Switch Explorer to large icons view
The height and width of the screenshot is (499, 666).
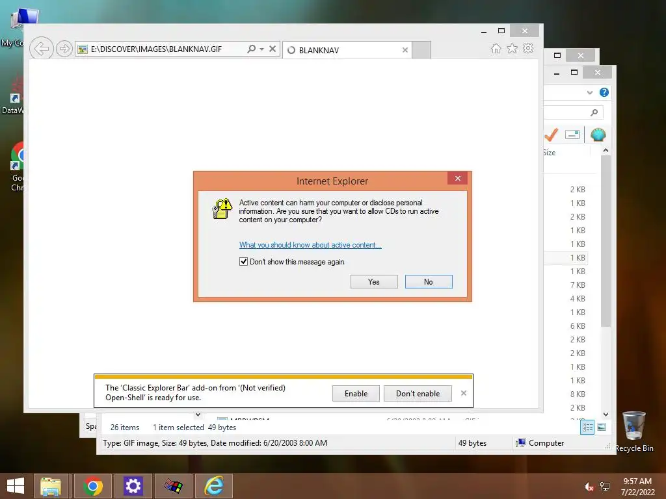click(x=602, y=428)
